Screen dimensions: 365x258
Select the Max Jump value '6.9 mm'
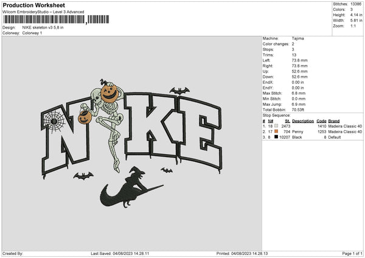click(299, 105)
